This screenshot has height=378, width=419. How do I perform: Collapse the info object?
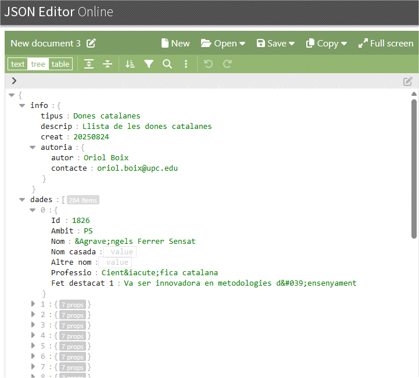pos(22,106)
